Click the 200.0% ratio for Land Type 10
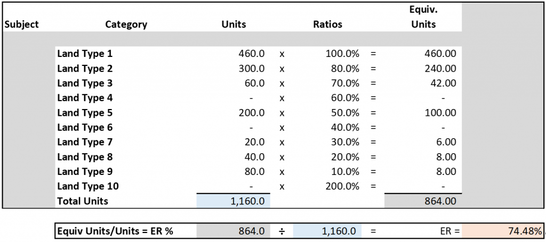The width and height of the screenshot is (546, 242). pos(342,186)
